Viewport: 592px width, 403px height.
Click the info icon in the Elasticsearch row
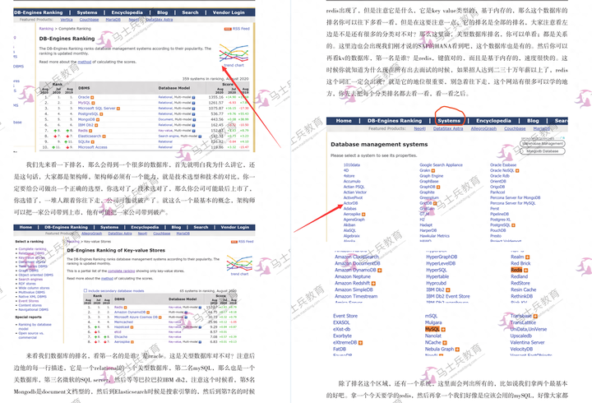pos(200,136)
